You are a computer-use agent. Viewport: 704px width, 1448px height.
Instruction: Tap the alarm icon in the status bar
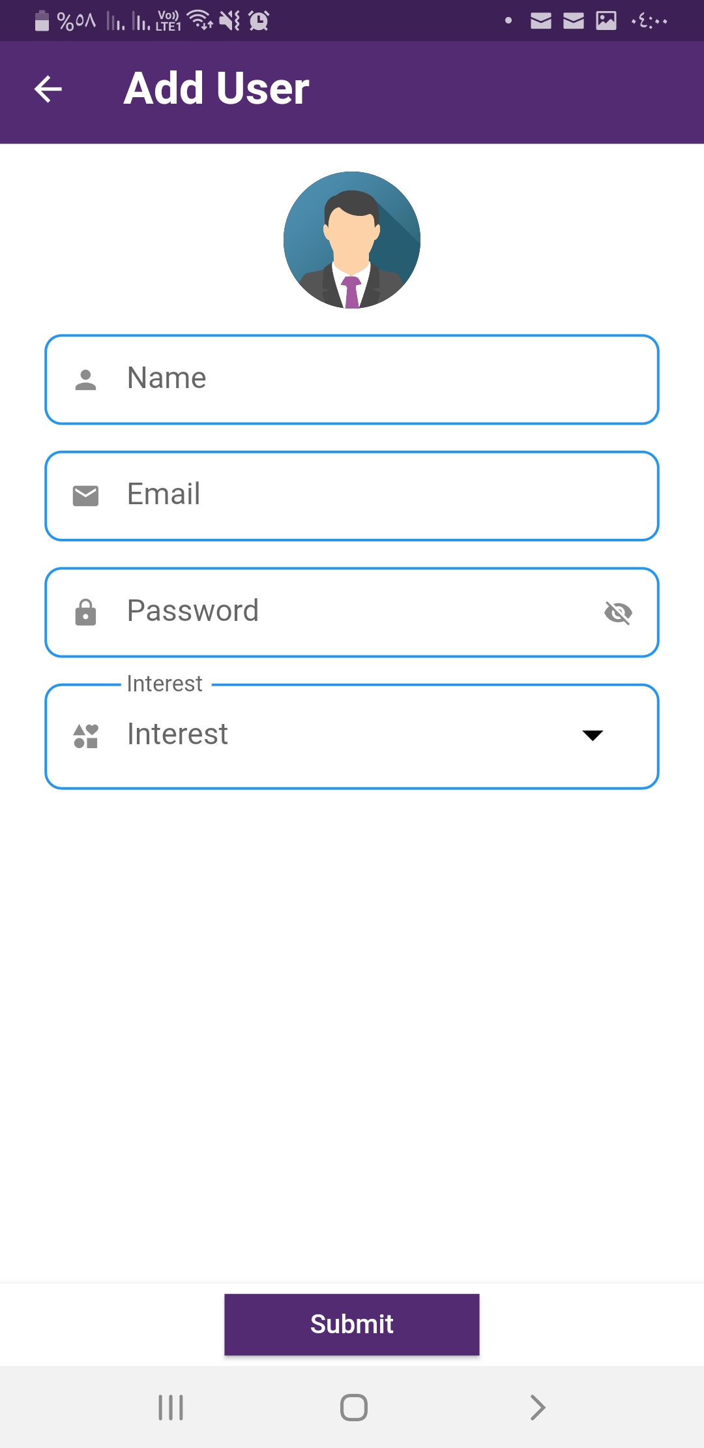click(258, 21)
